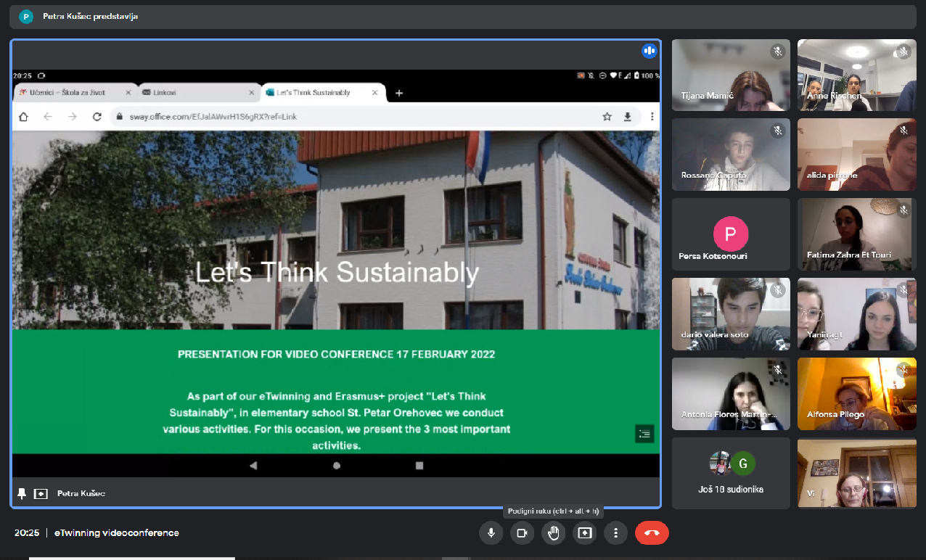Raise hand with the hand icon
The height and width of the screenshot is (560, 926).
point(554,533)
